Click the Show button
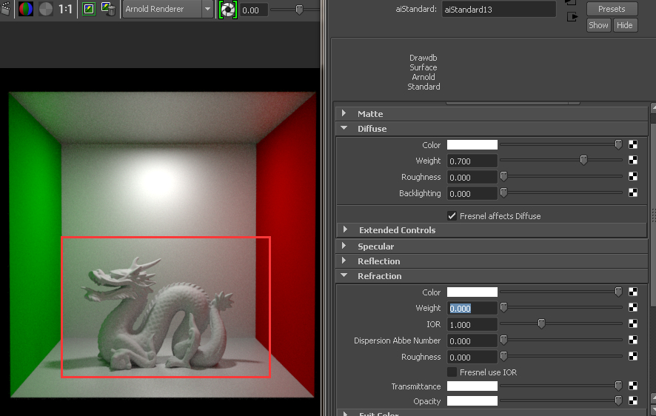Screen dimensions: 656x416 (x=598, y=25)
